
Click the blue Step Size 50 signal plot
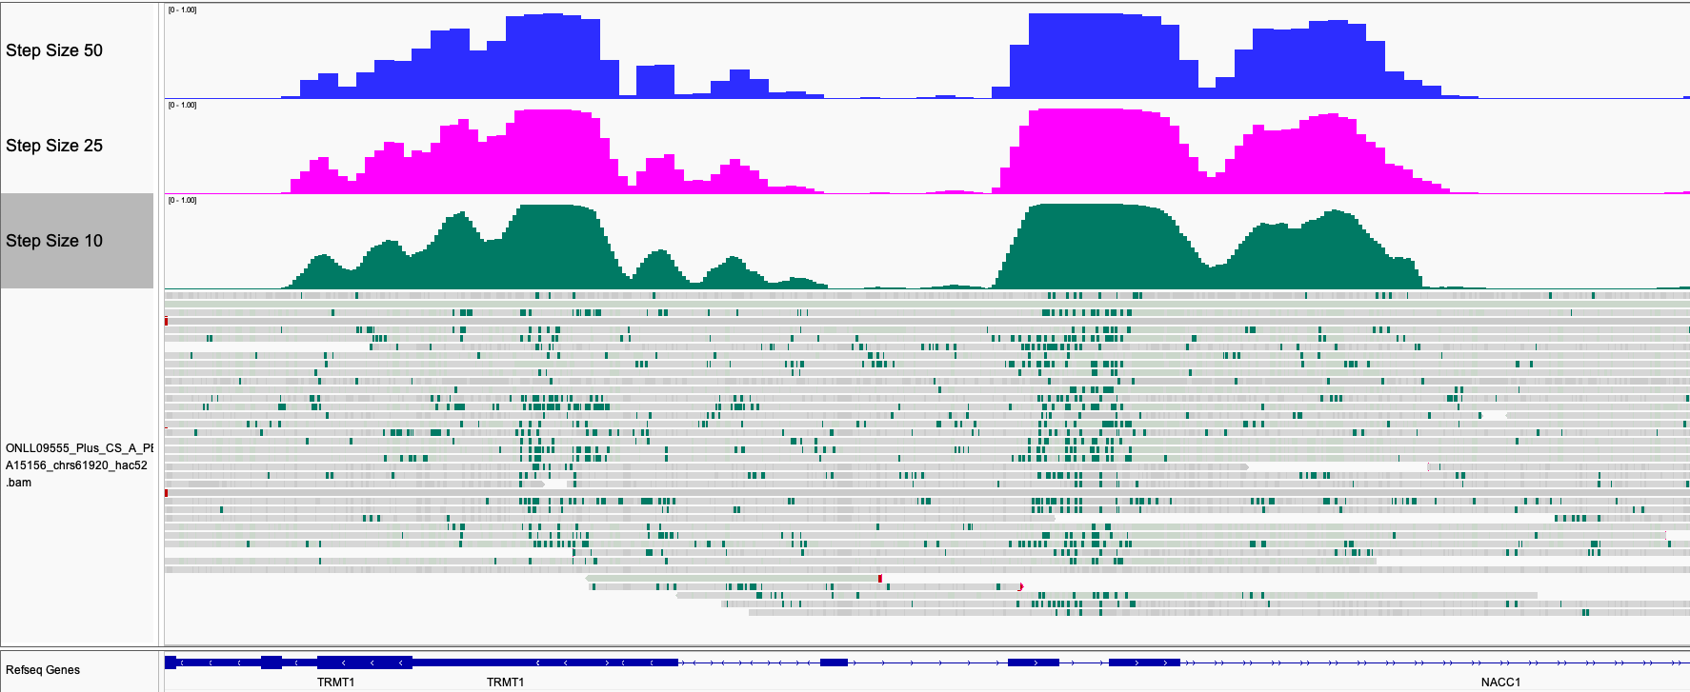coord(1096,57)
